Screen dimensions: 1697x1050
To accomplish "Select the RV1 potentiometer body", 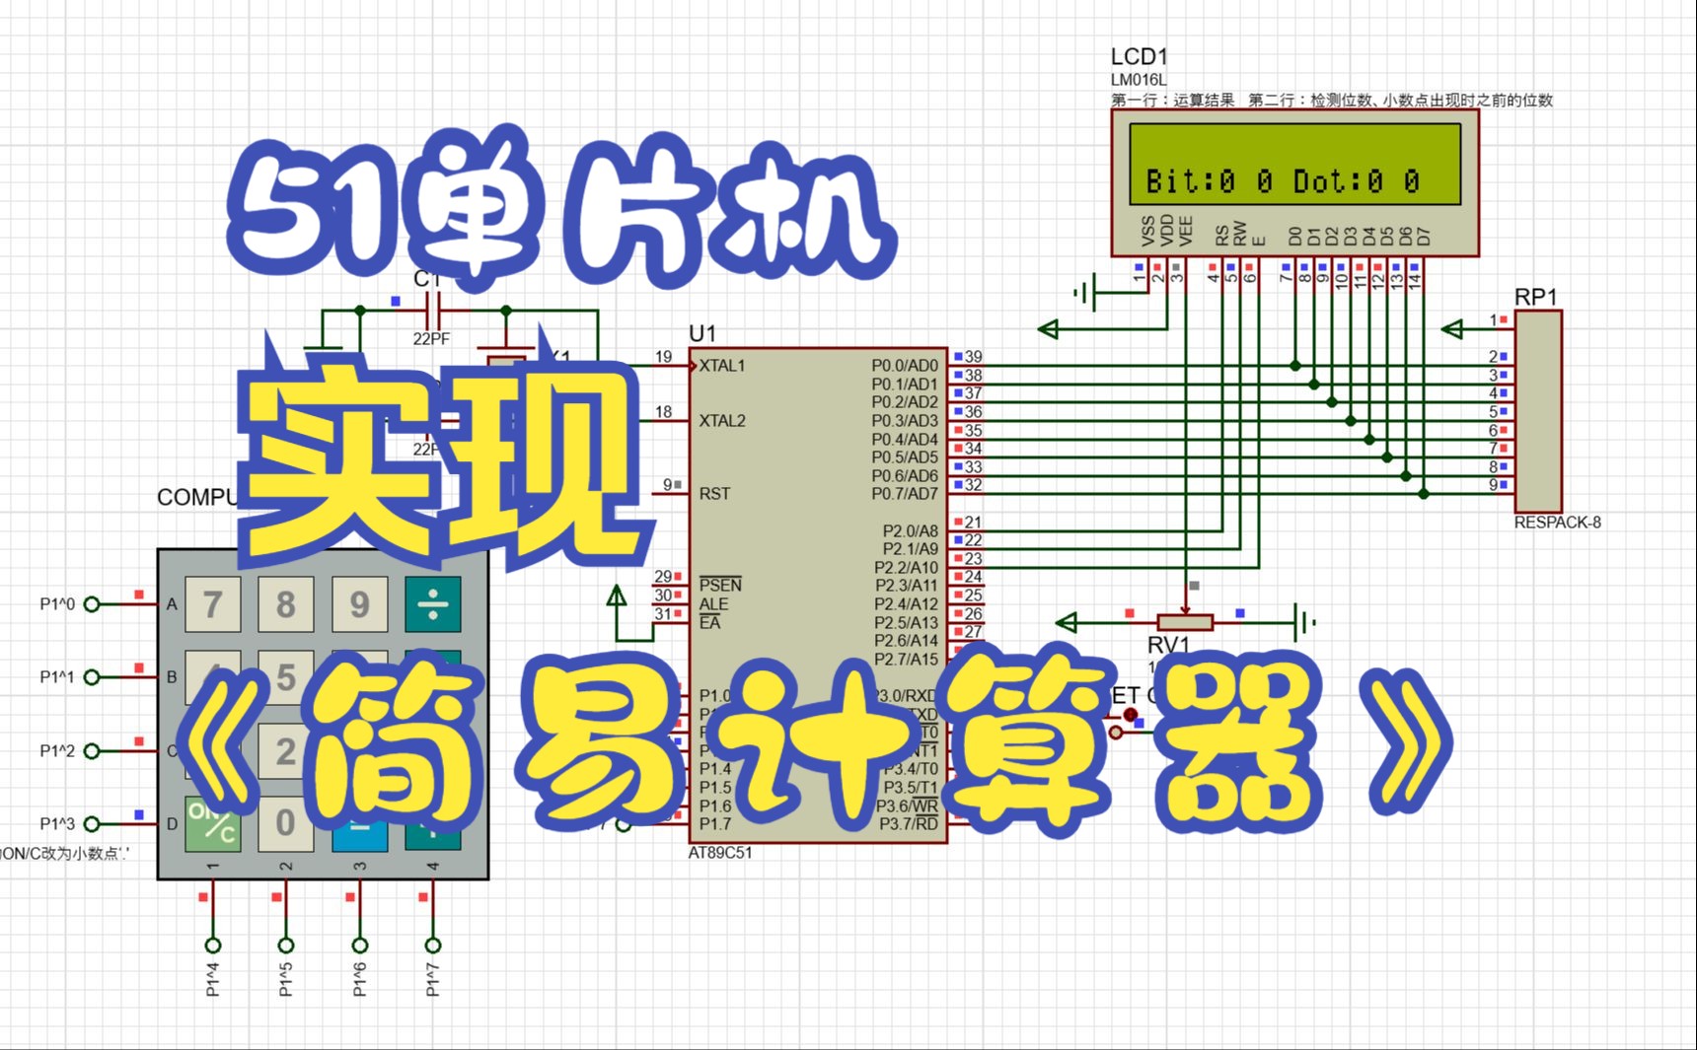I will [1185, 622].
